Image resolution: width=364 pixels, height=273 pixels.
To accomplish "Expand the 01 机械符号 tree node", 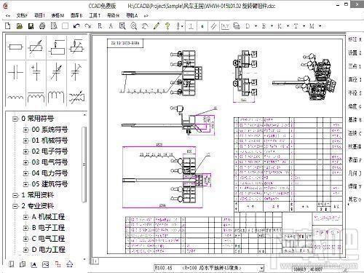I will pos(25,141).
